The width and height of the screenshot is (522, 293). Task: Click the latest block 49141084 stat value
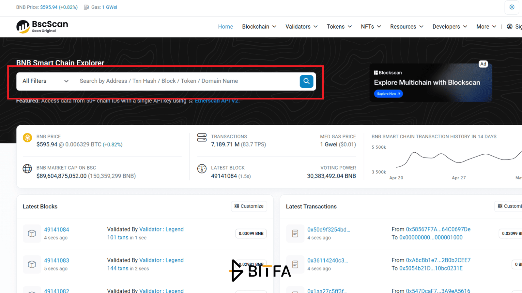coord(224,176)
